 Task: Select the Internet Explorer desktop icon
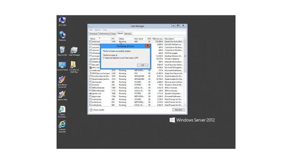click(x=62, y=127)
